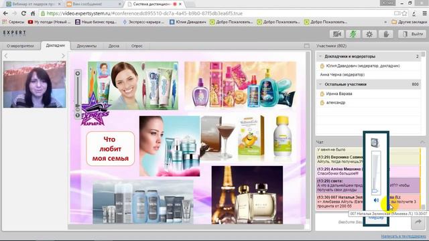Open the Опрос tab
Image resolution: width=429 pixels, height=241 pixels.
point(137,46)
